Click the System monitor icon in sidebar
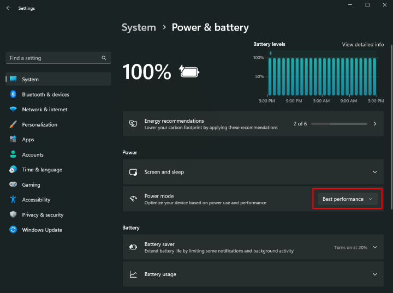The width and height of the screenshot is (393, 293). (13, 79)
